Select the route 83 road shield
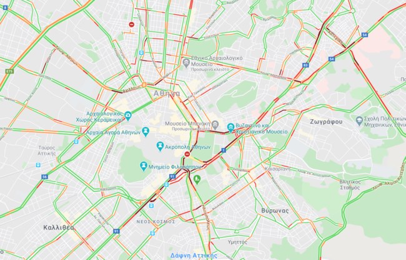 point(305,65)
